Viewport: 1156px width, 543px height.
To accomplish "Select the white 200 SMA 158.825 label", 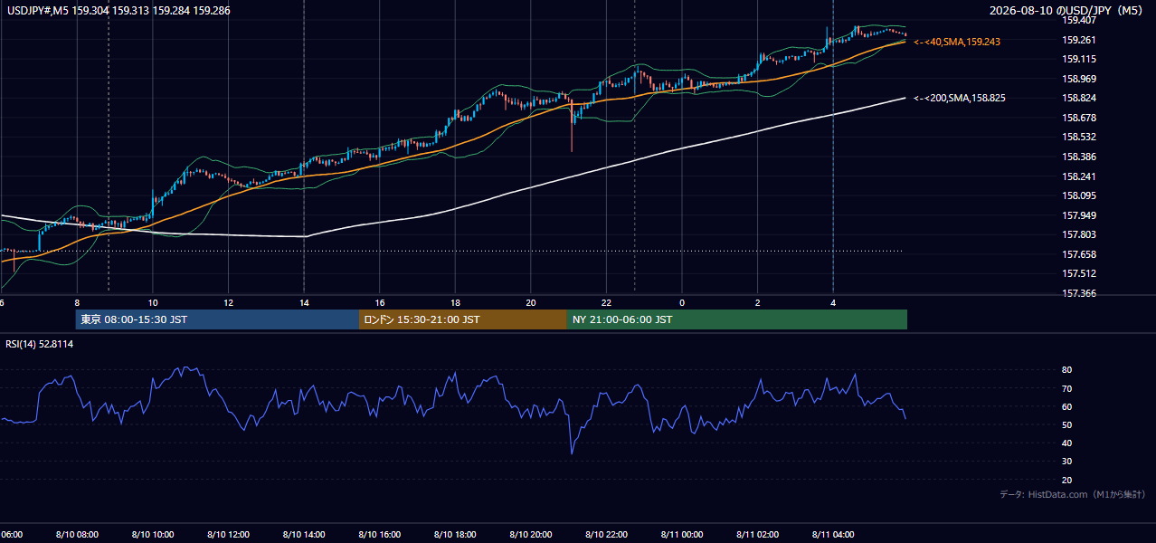I will [x=961, y=98].
